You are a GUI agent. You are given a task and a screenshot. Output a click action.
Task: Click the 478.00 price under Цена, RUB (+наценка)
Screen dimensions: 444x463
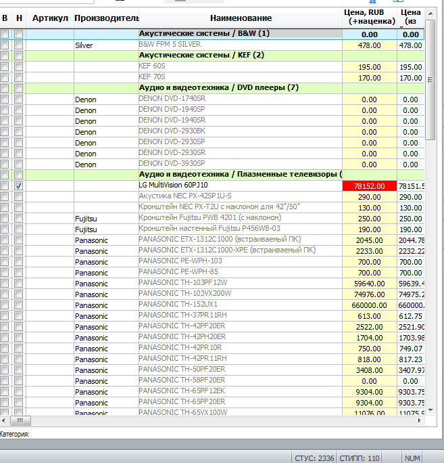(370, 45)
